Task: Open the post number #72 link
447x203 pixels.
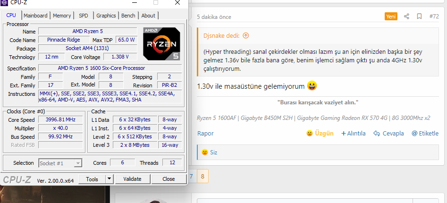Action: [434, 17]
